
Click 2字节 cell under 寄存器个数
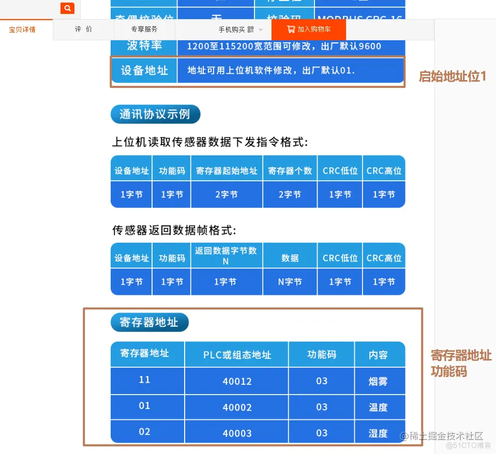point(290,194)
